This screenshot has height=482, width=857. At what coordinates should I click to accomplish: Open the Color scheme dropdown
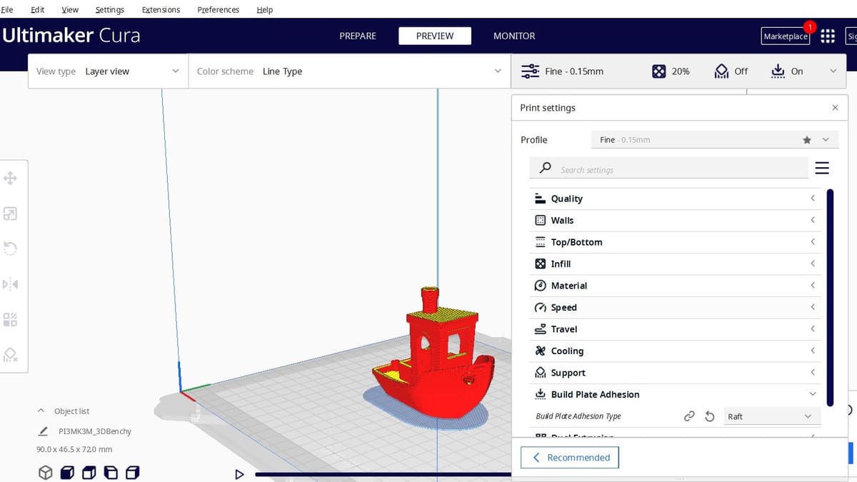point(350,71)
